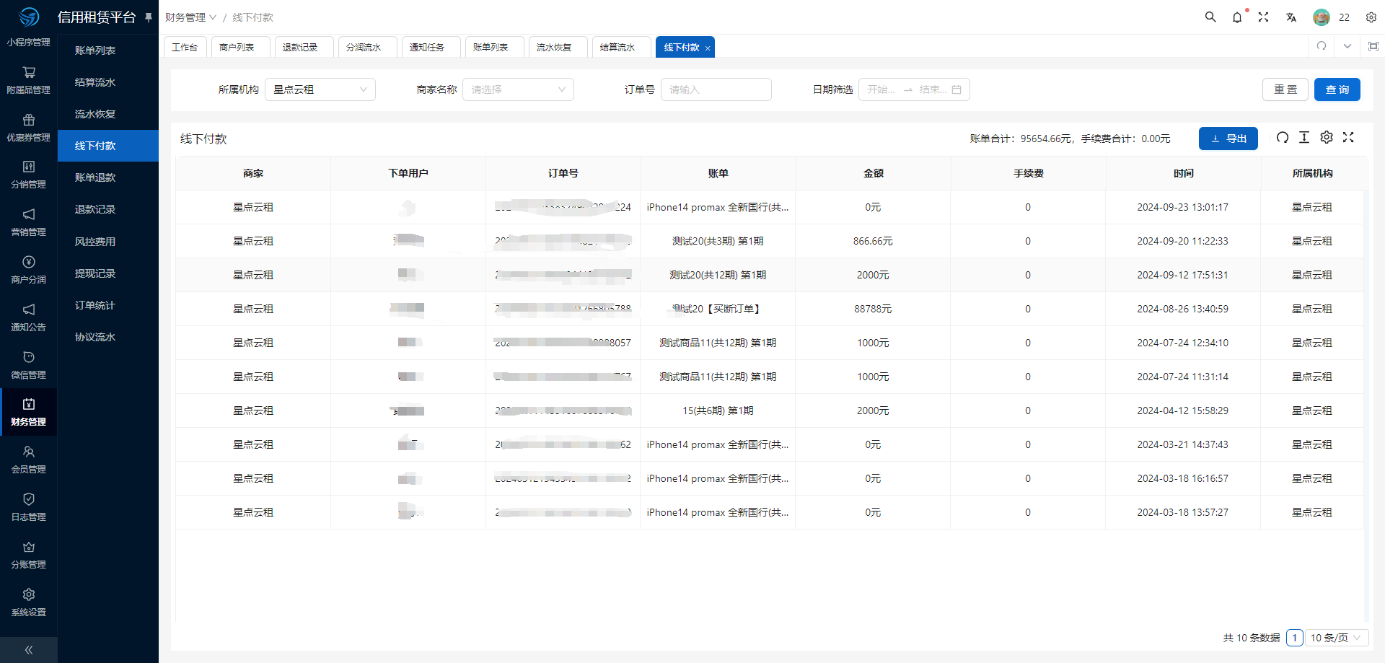Screen dimensions: 1385x663
Task: Open 账单列表 in the submenu
Action: [108, 51]
